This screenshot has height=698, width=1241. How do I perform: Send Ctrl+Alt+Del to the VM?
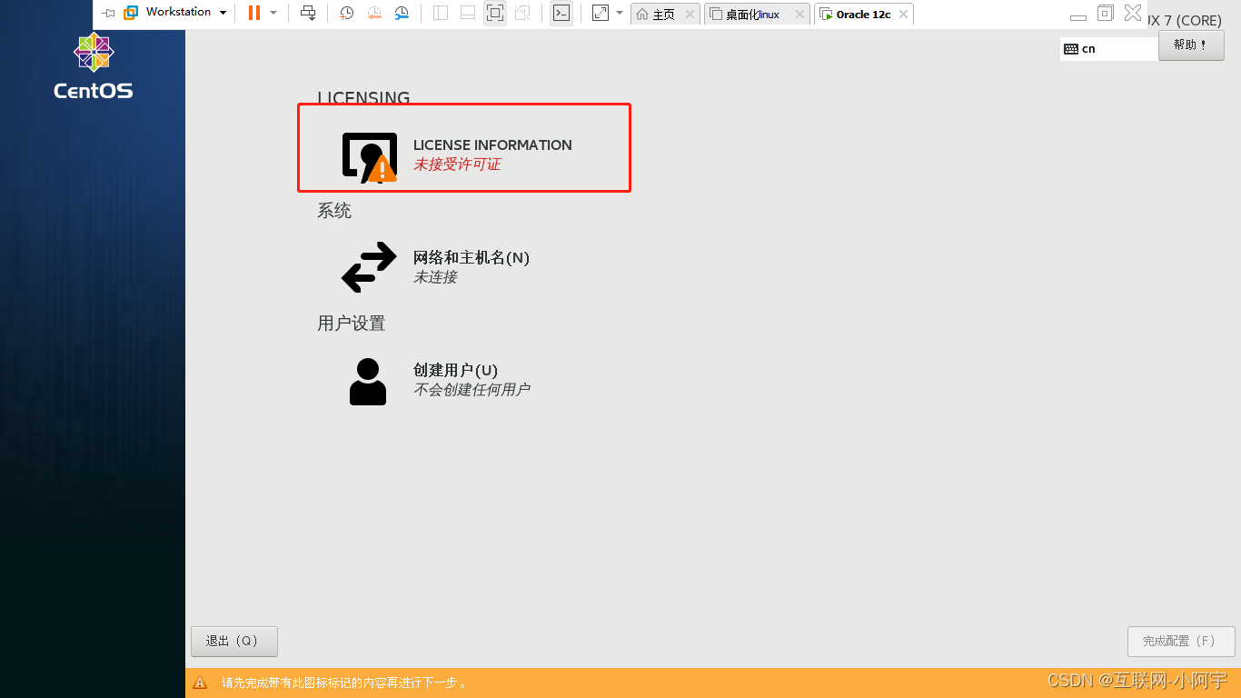coord(308,13)
